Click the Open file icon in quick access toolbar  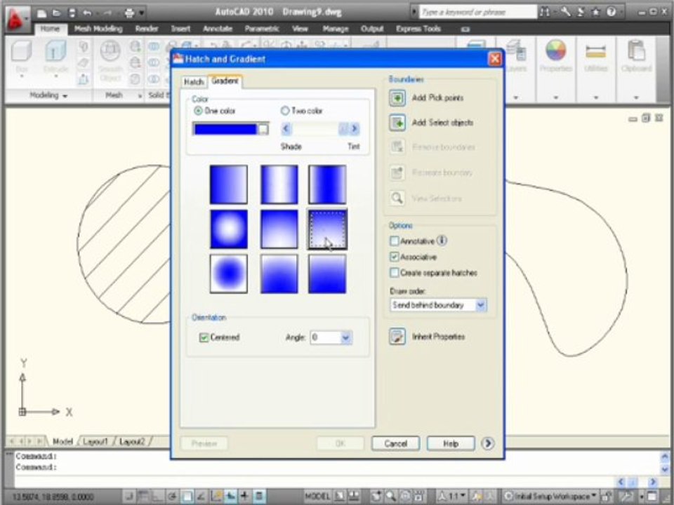click(x=56, y=13)
